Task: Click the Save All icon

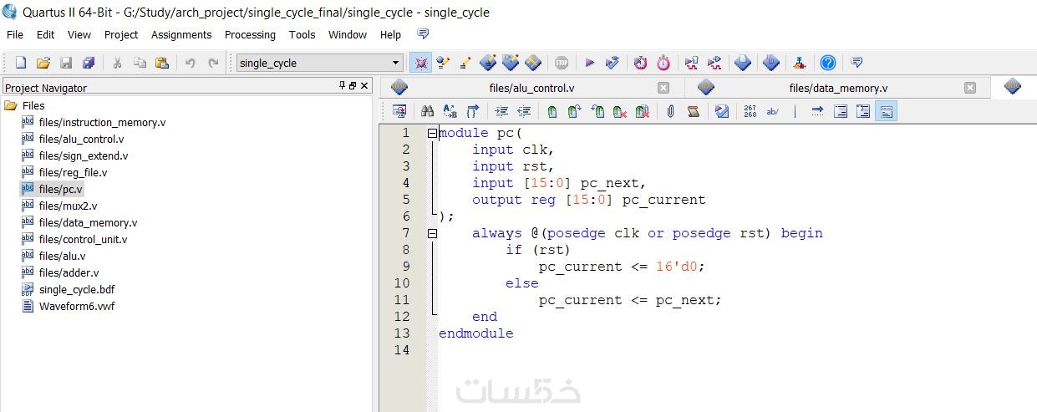Action: pyautogui.click(x=89, y=63)
